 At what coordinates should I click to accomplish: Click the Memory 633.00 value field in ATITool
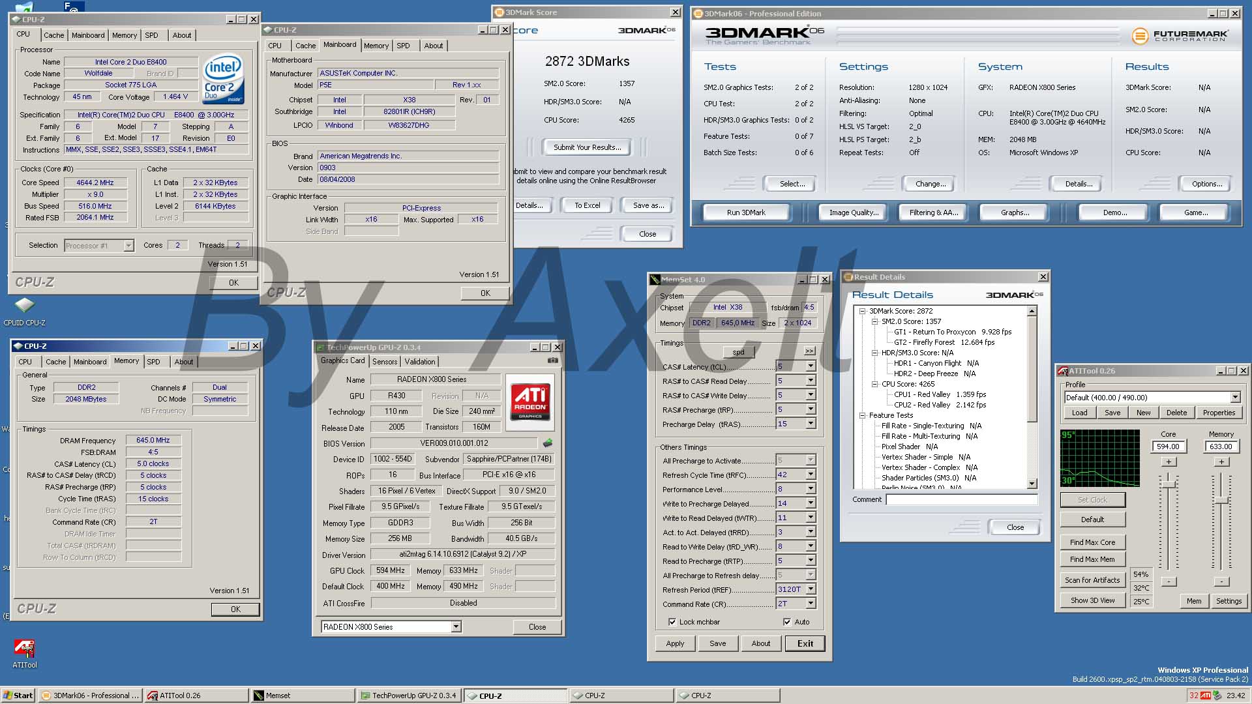point(1221,447)
